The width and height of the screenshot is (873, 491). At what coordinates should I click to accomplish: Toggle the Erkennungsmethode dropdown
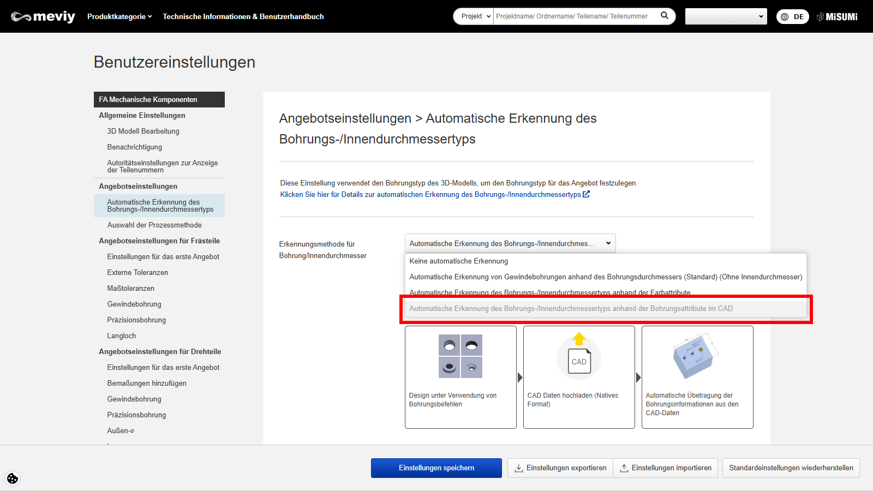[510, 243]
